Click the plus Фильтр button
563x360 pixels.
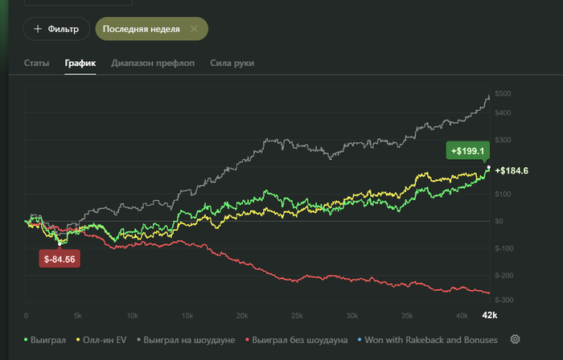(x=56, y=29)
